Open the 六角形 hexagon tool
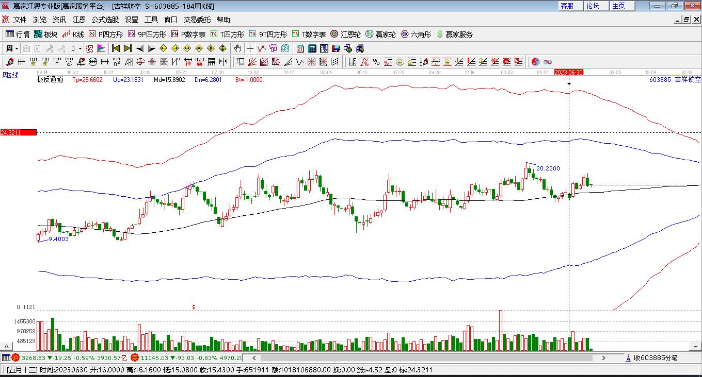This screenshot has width=702, height=377. (416, 35)
